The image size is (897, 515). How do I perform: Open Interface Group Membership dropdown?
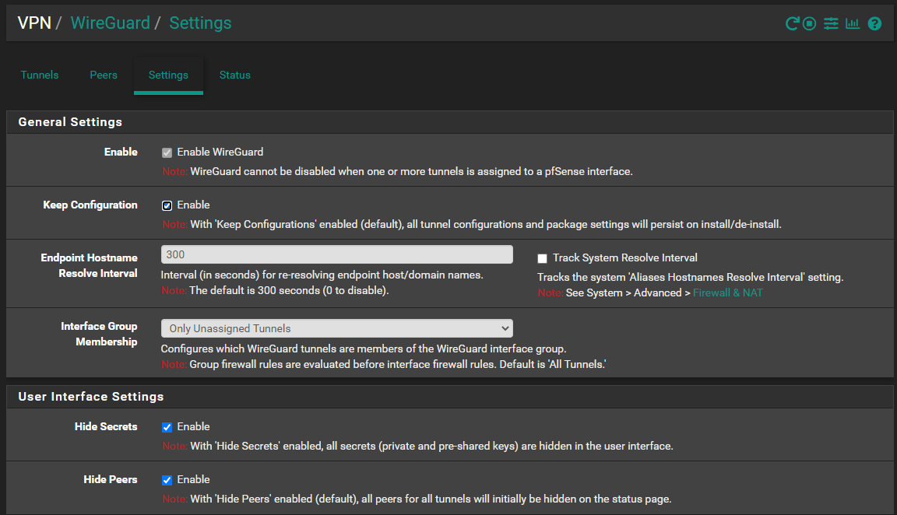click(x=337, y=328)
